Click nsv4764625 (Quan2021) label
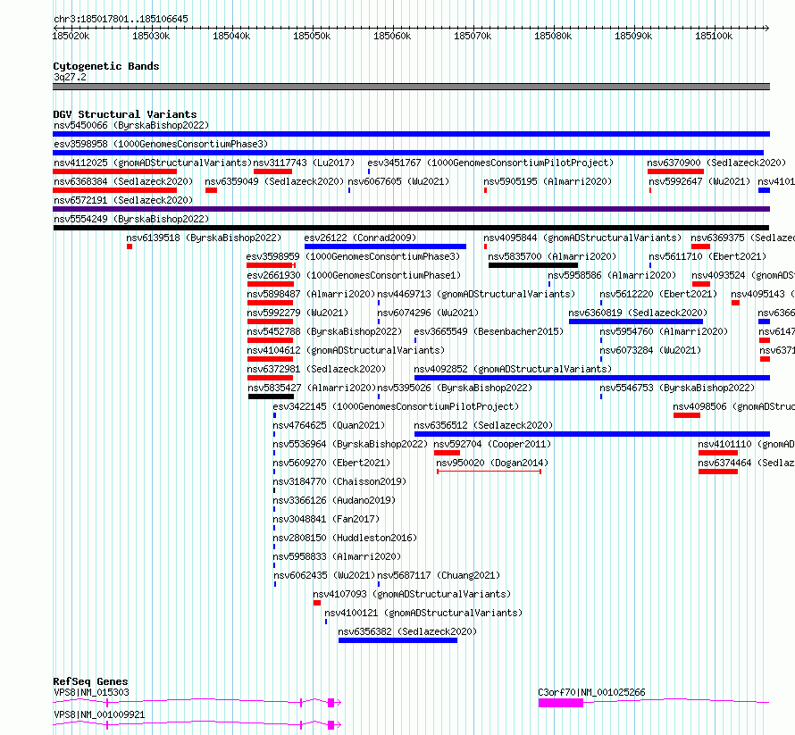The width and height of the screenshot is (795, 735). coord(329,425)
